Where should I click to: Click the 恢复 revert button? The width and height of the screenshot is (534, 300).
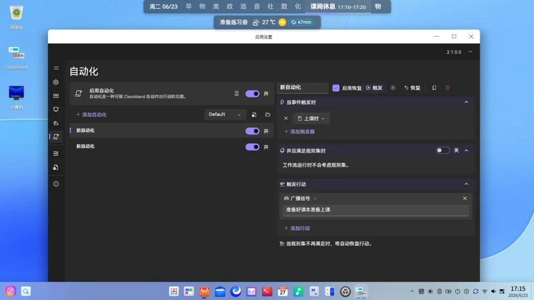click(412, 88)
